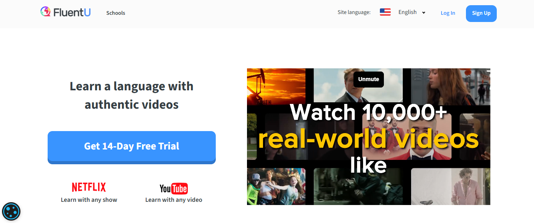Open cookie preferences icon in bottom corner
The height and width of the screenshot is (223, 534).
click(11, 211)
